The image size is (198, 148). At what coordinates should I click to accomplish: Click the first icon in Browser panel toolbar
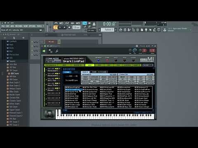(x=5, y=38)
